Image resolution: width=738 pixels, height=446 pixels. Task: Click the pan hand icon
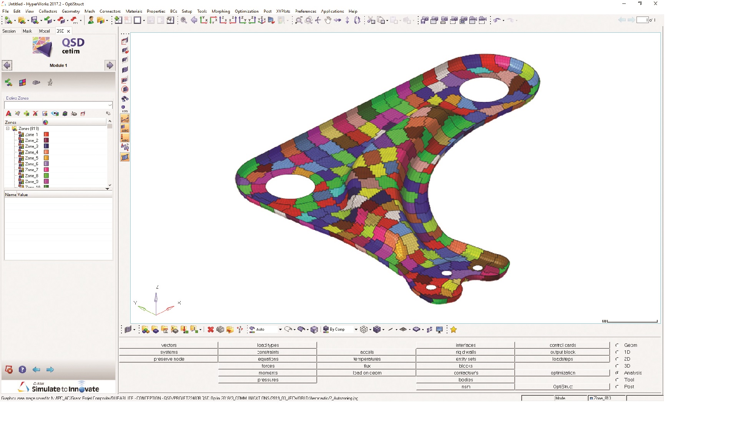click(x=327, y=20)
